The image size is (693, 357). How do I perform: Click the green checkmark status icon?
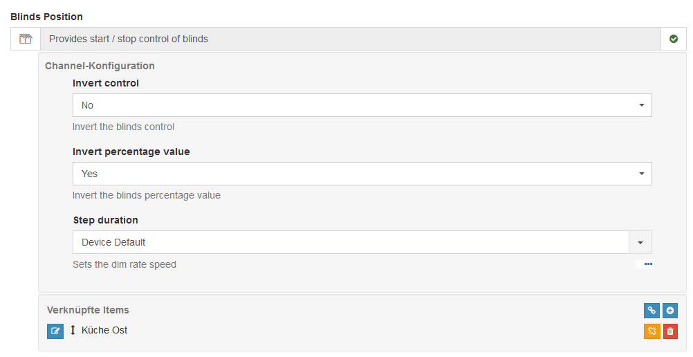[x=674, y=39]
